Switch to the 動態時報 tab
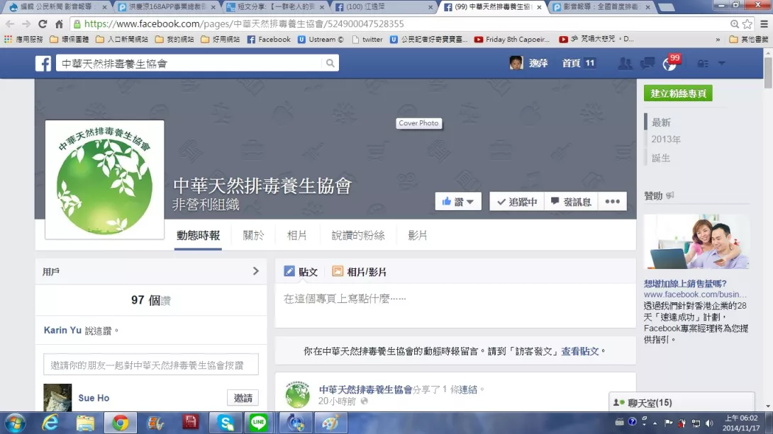The height and width of the screenshot is (434, 773). pyautogui.click(x=198, y=235)
